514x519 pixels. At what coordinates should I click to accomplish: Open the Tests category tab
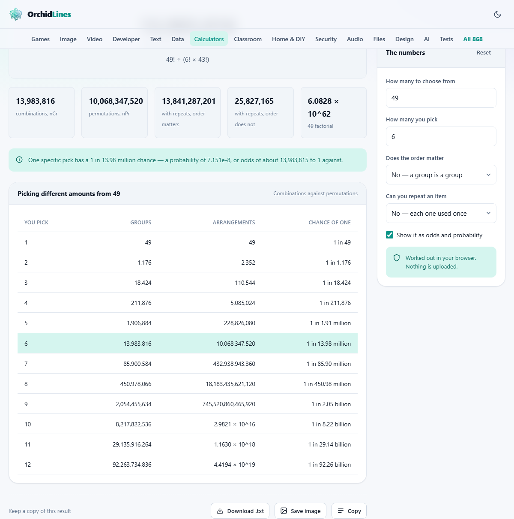point(446,39)
